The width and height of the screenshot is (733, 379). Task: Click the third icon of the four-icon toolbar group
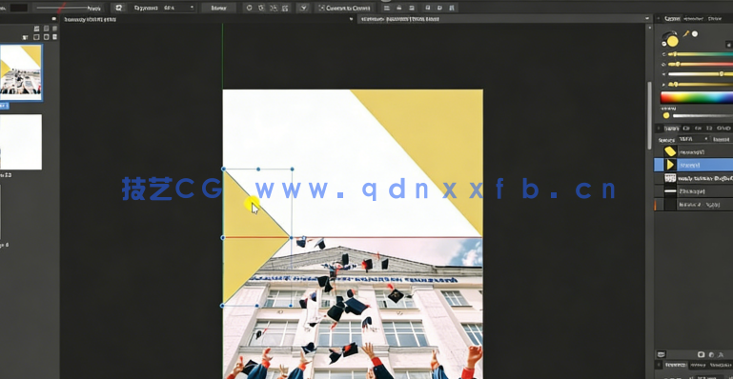(274, 8)
